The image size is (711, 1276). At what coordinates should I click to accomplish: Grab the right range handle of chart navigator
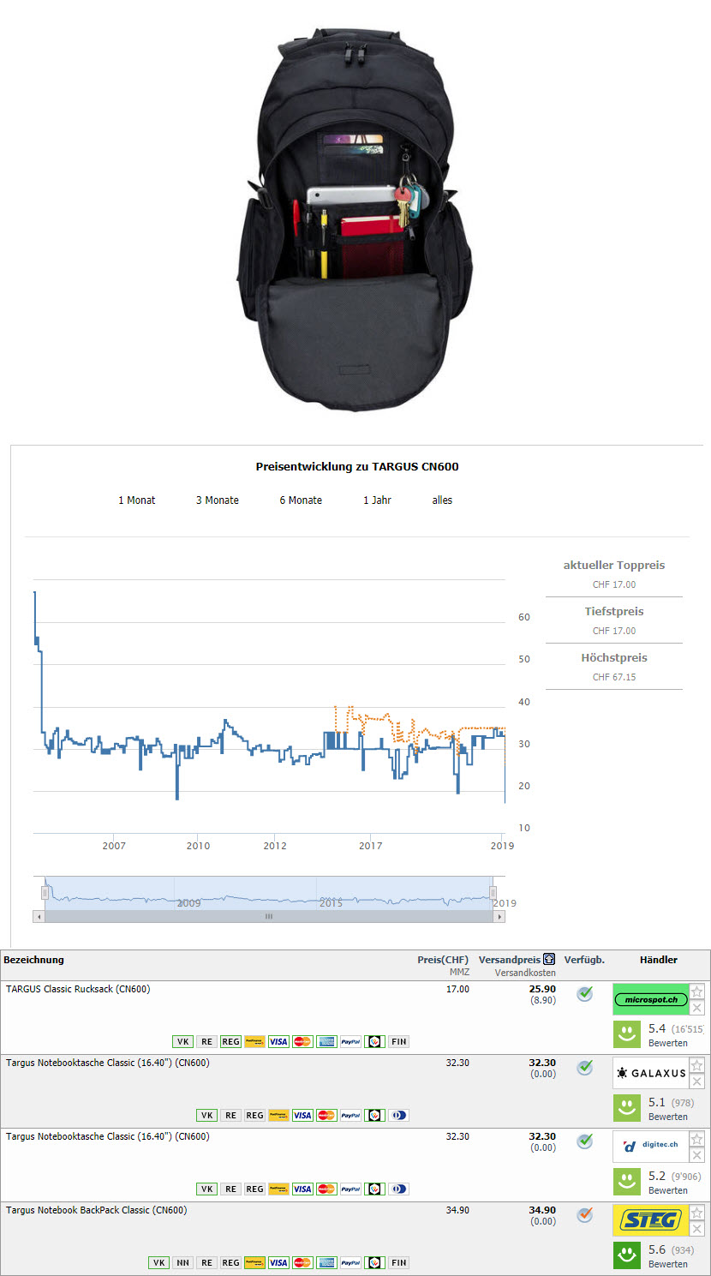(493, 893)
